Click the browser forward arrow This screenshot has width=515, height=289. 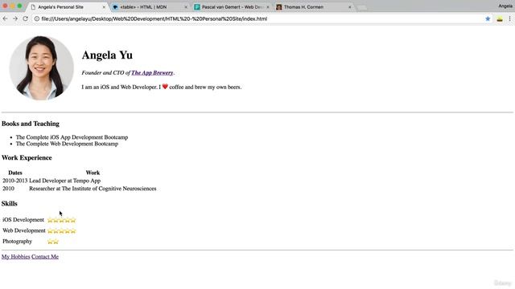click(15, 18)
